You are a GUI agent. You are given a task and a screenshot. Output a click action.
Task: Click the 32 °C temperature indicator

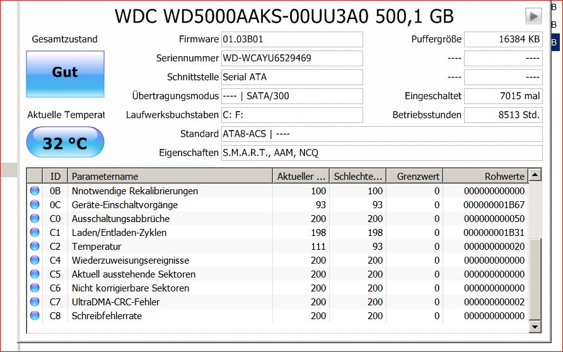coord(65,143)
